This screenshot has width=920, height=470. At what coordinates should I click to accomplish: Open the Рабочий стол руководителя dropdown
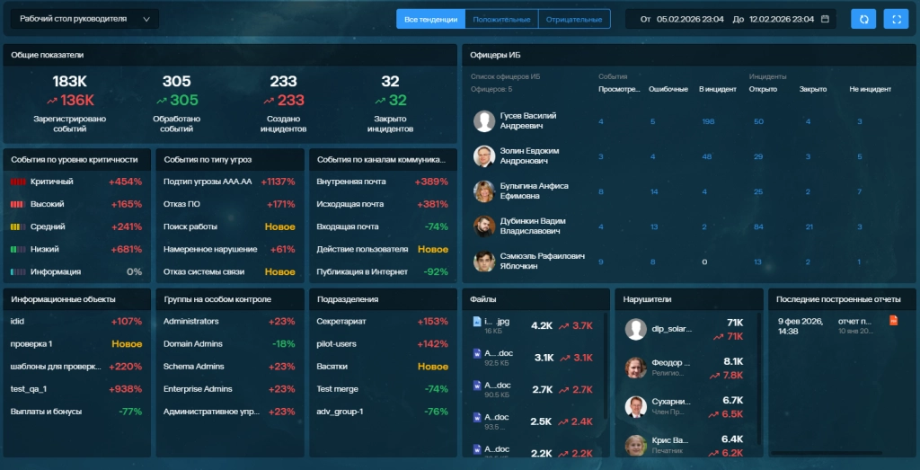click(84, 19)
